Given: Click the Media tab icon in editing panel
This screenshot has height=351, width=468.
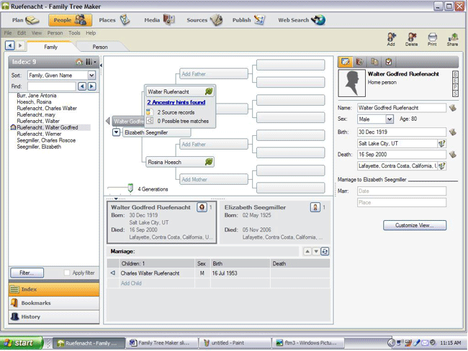Looking at the screenshot, I should pyautogui.click(x=360, y=62).
